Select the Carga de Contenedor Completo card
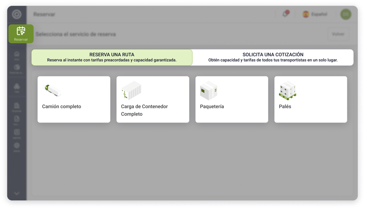 153,99
